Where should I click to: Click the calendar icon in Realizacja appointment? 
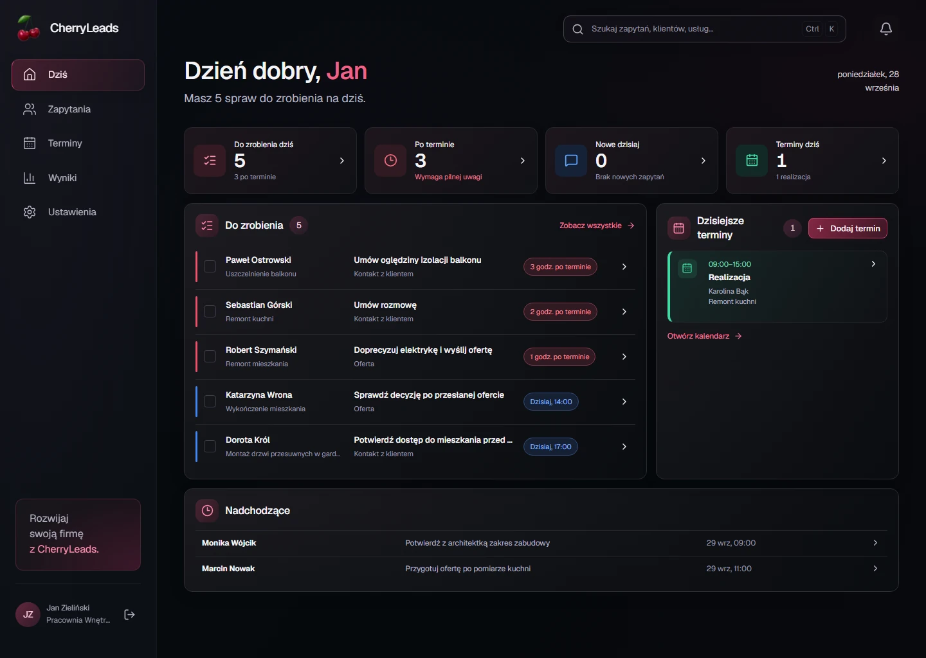click(687, 269)
